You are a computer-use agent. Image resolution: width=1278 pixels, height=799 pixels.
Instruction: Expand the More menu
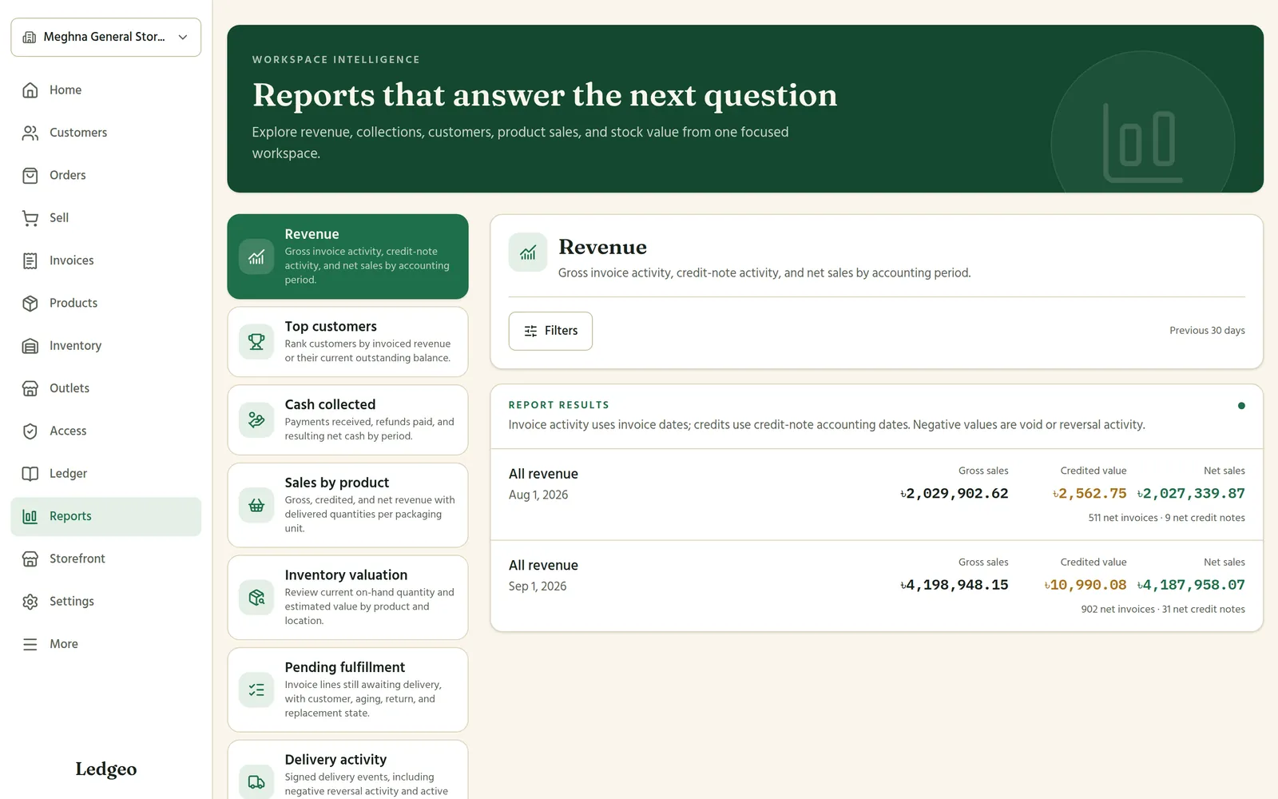105,644
